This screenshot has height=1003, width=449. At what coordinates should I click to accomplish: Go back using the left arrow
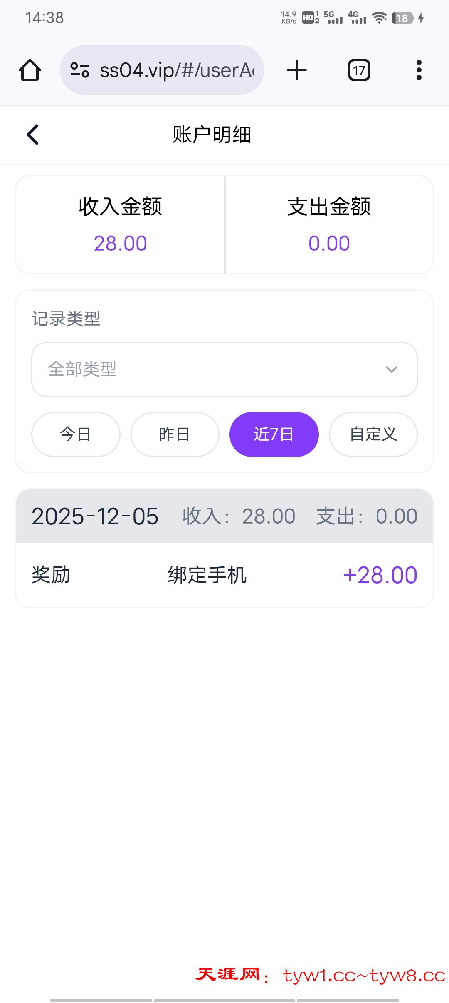pyautogui.click(x=33, y=135)
